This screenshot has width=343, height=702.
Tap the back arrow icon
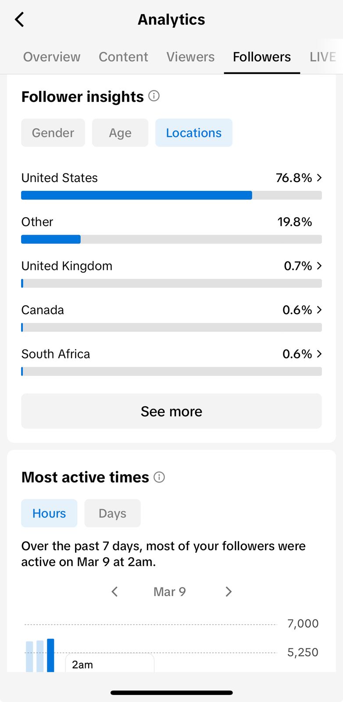[x=20, y=20]
